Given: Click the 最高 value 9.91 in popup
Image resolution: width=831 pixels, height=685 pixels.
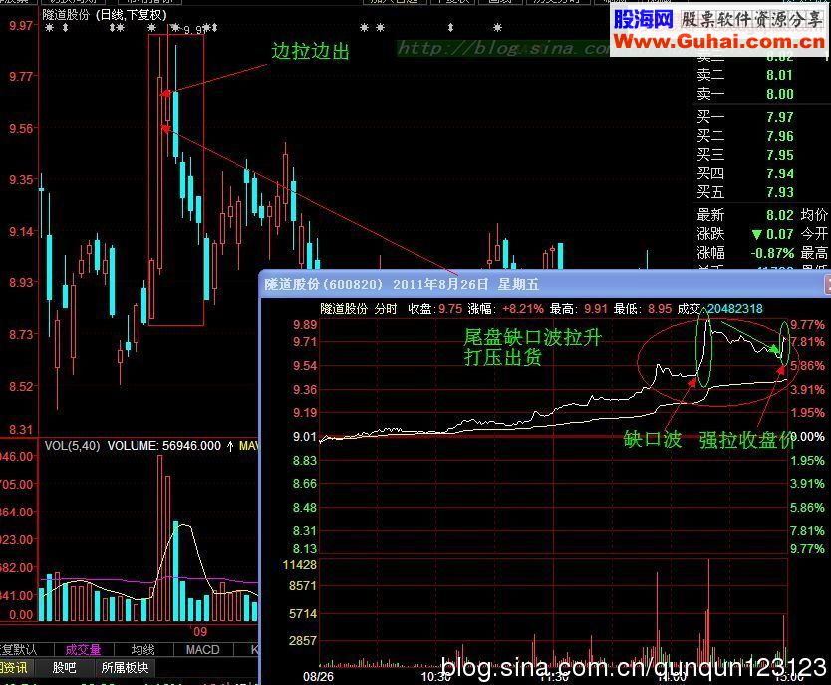Looking at the screenshot, I should pyautogui.click(x=596, y=308).
